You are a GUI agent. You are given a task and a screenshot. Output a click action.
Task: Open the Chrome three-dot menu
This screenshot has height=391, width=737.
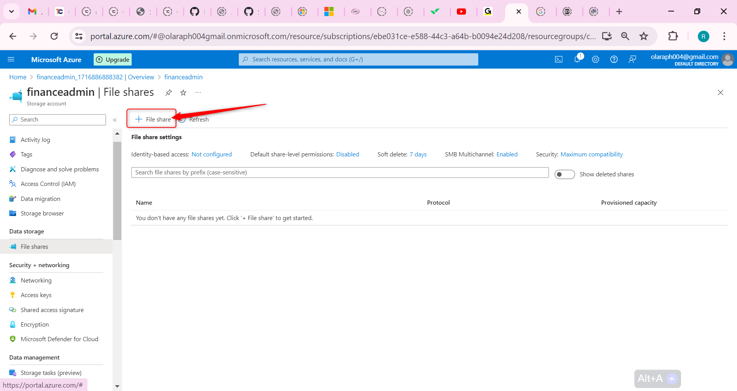(724, 36)
